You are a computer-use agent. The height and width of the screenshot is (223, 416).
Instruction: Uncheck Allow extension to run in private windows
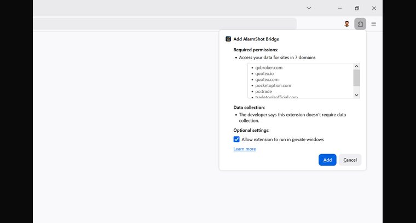click(x=236, y=139)
